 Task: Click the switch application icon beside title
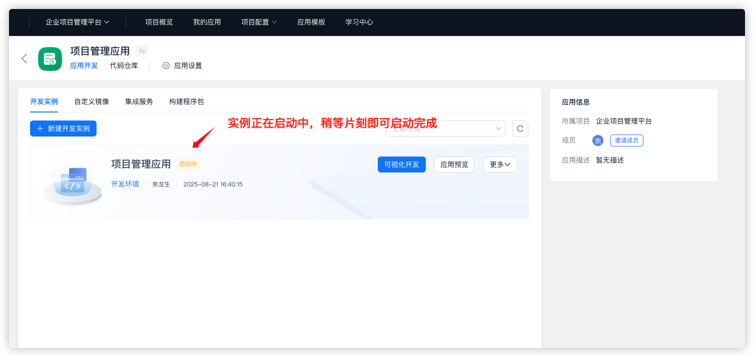142,51
